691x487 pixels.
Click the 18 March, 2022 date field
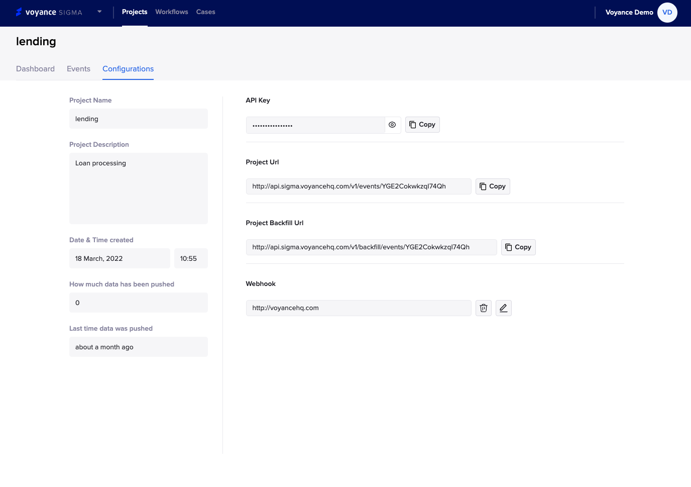tap(120, 258)
